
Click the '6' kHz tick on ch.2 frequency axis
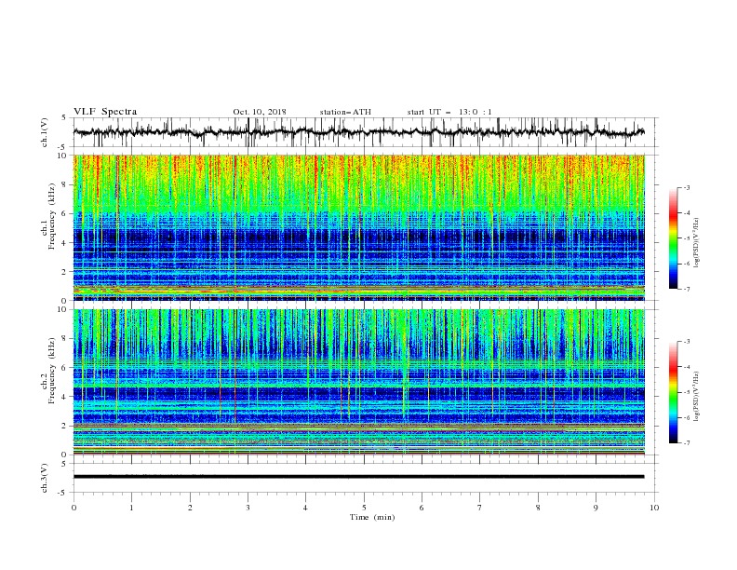[65, 368]
